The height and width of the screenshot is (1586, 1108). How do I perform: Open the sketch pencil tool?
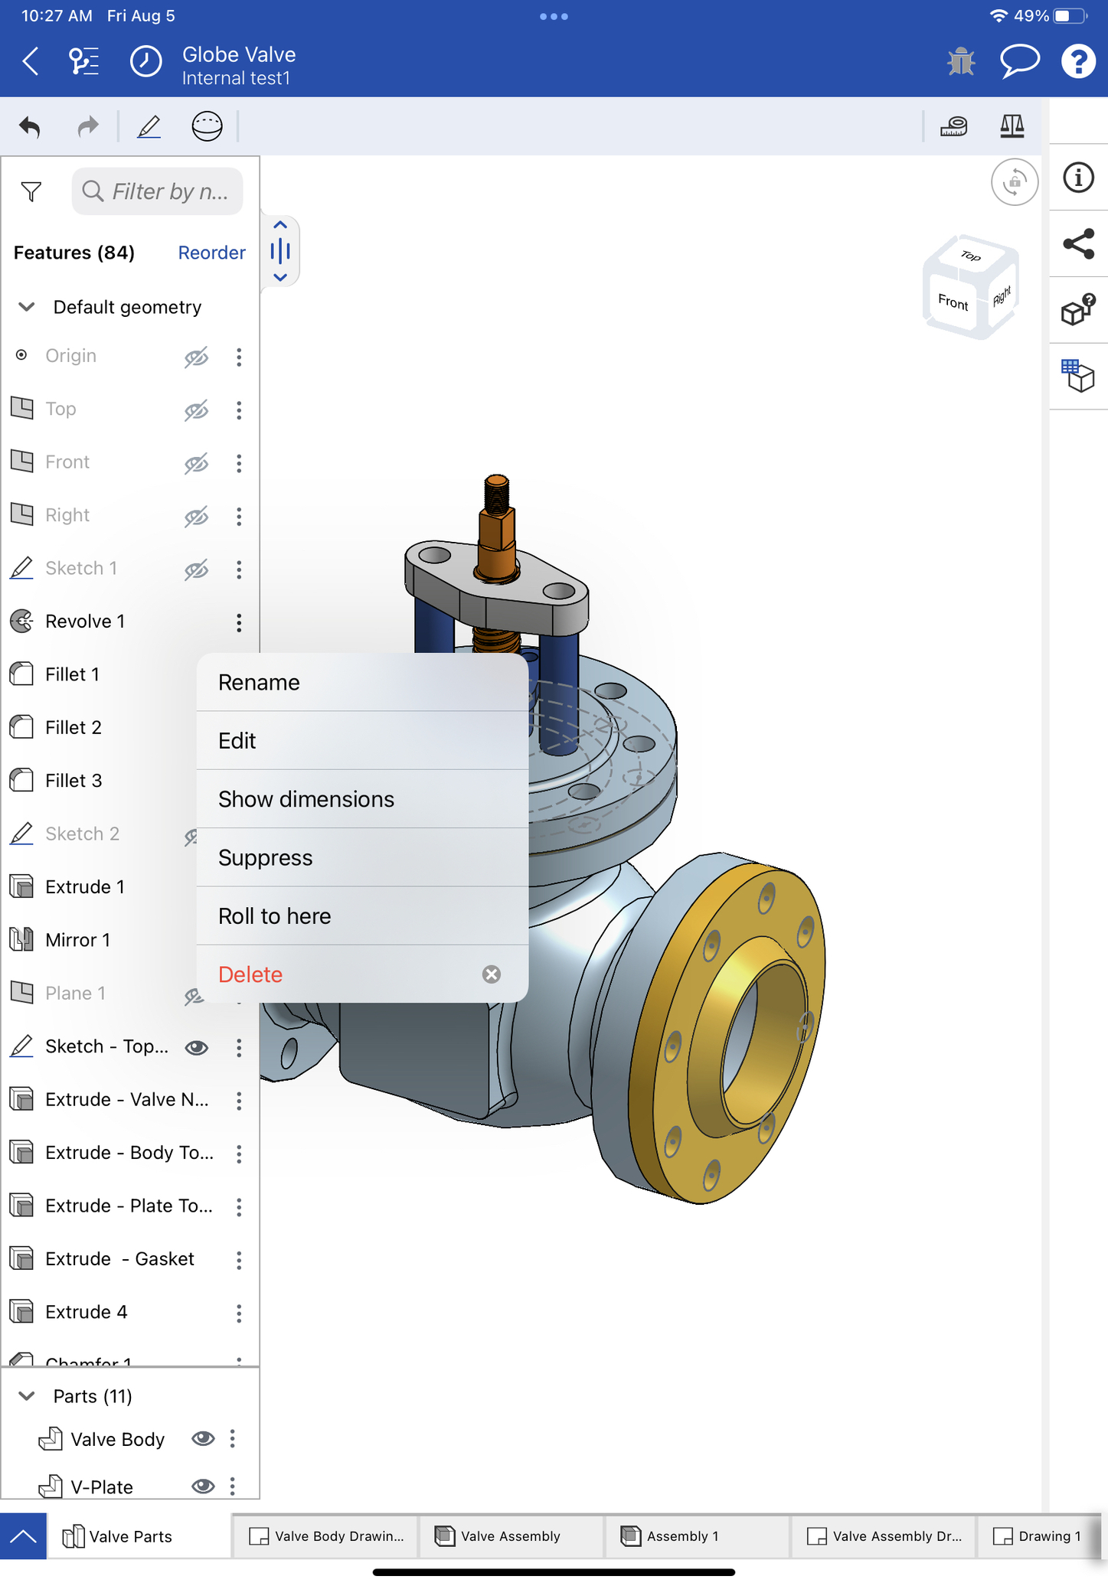point(149,126)
